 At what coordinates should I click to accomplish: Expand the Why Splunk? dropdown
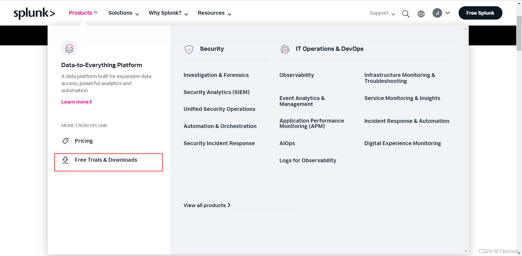[x=168, y=13]
